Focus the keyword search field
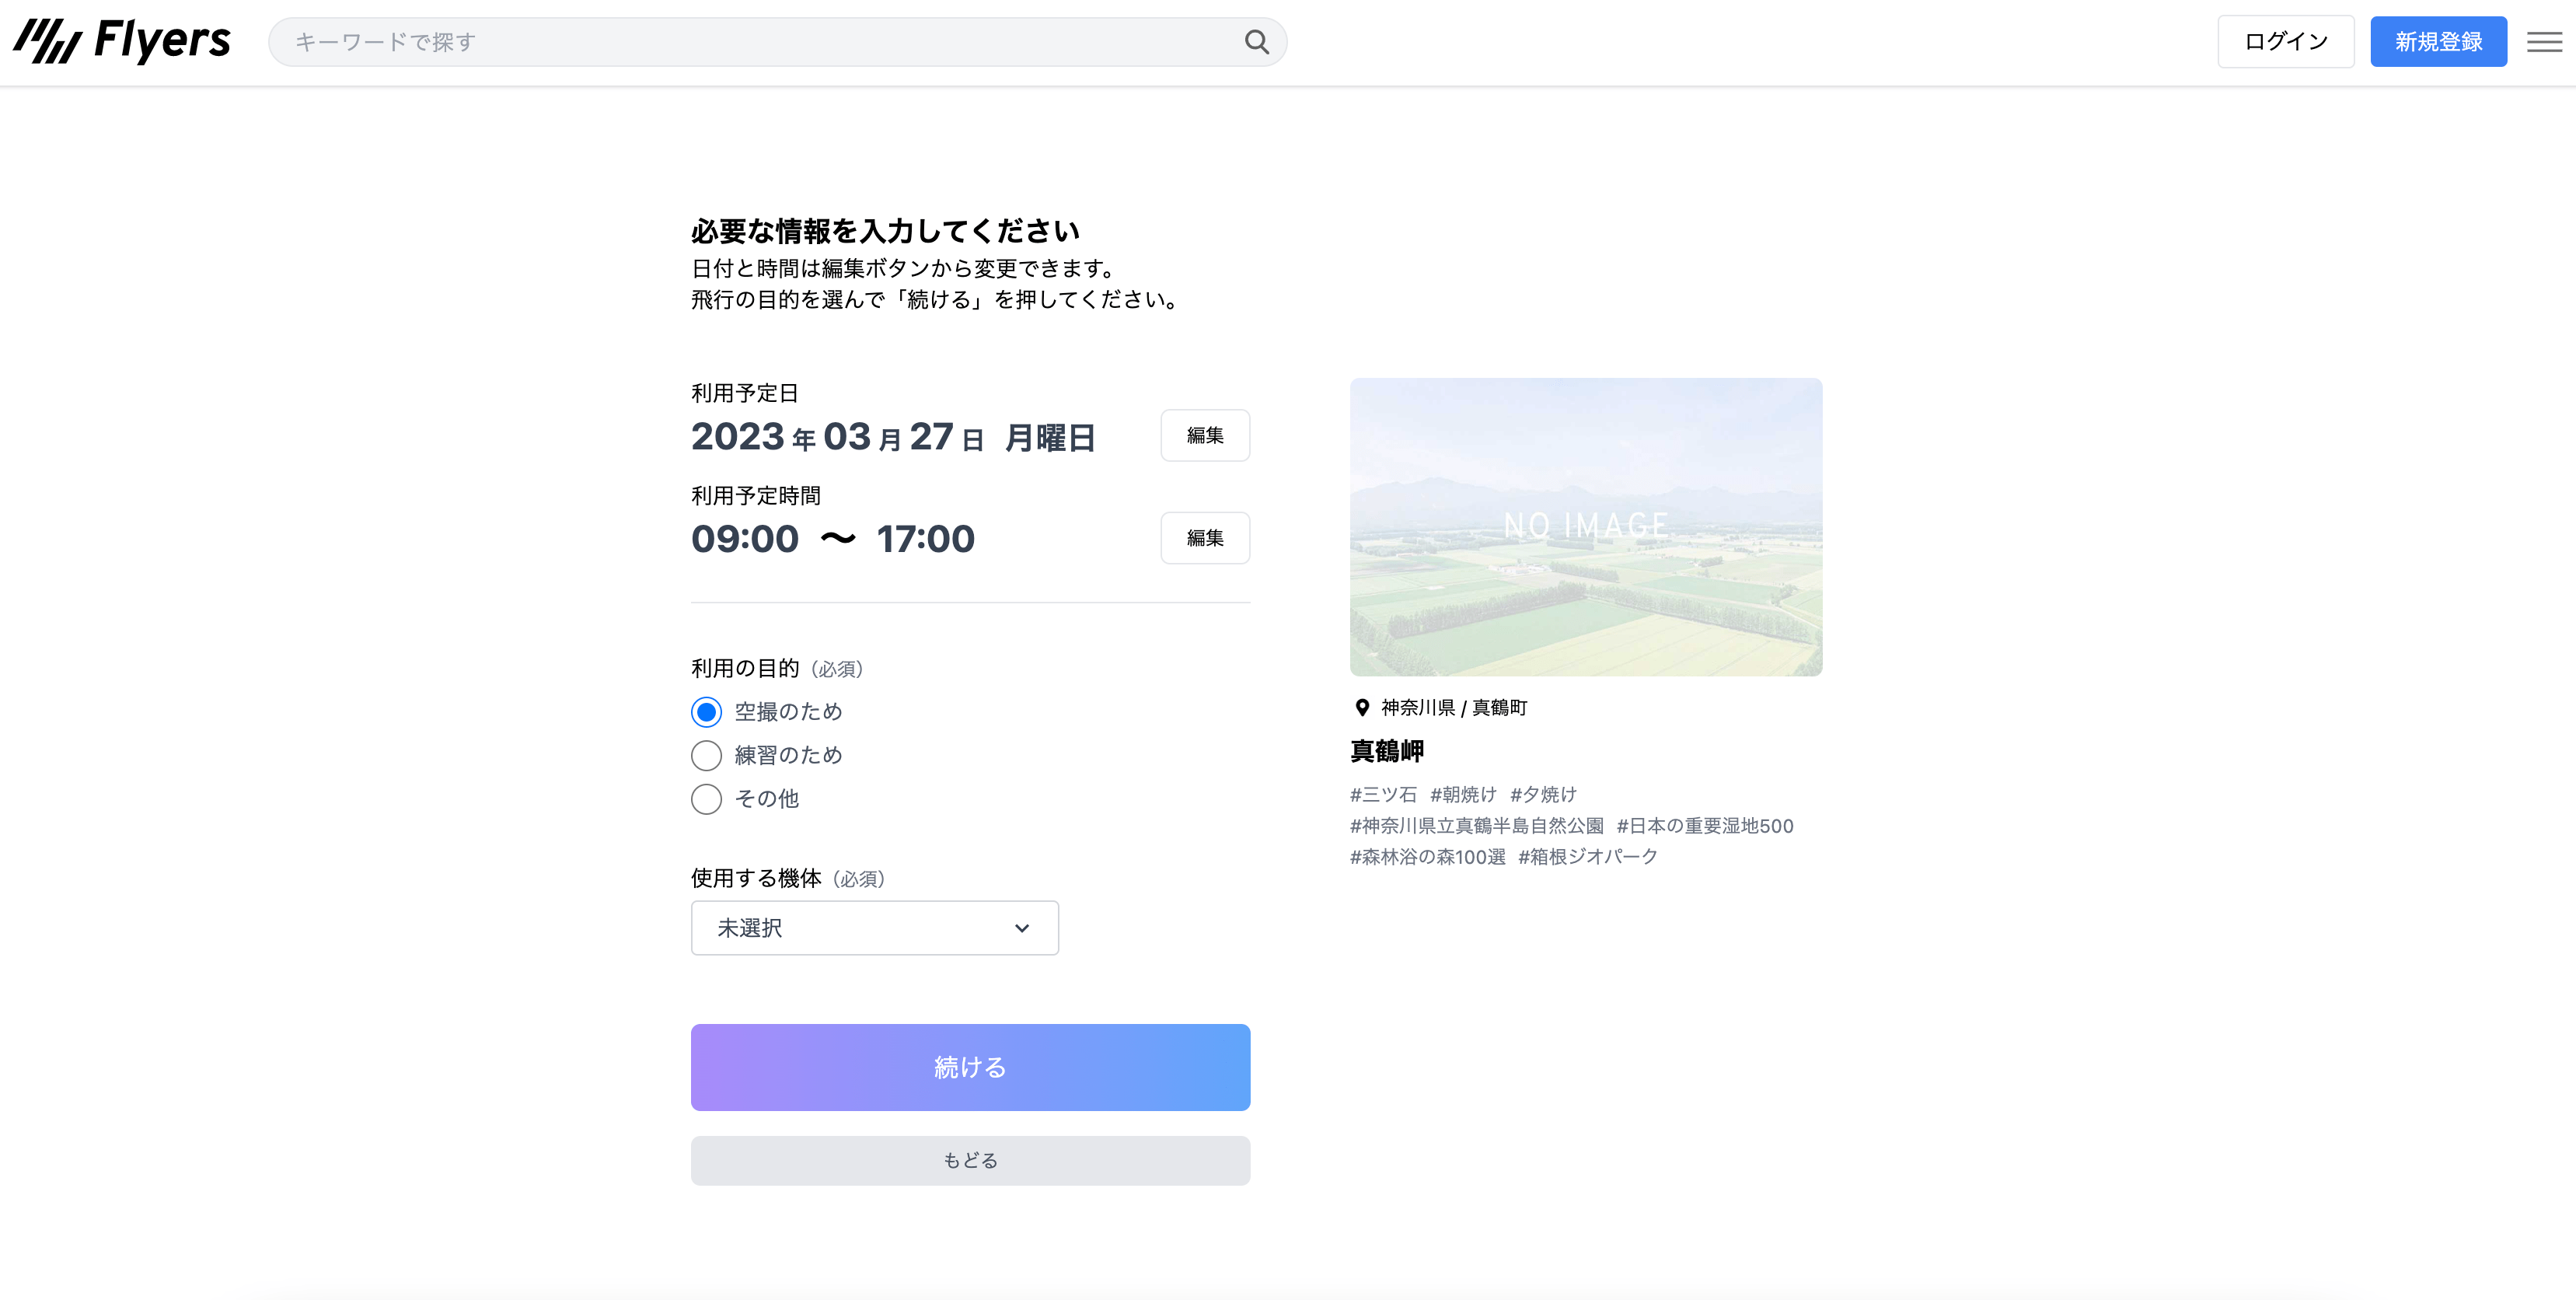 (x=760, y=42)
